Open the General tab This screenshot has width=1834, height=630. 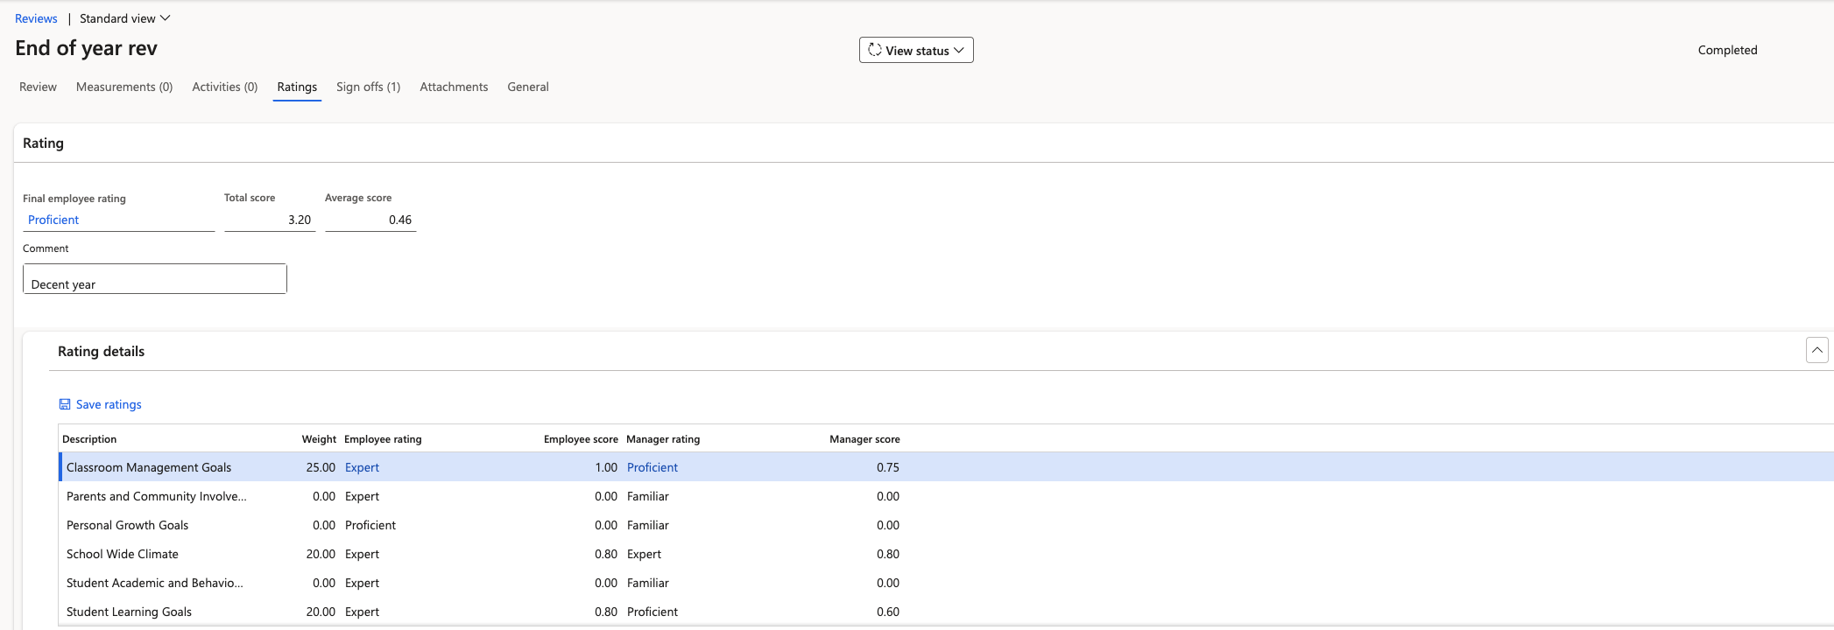click(528, 87)
